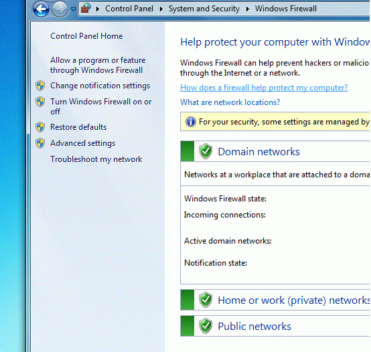Open Advanced settings
This screenshot has height=352, width=371.
pos(82,143)
